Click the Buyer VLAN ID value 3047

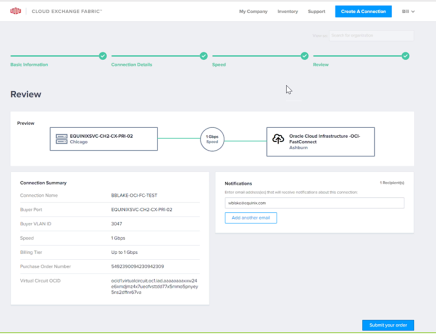coord(117,224)
